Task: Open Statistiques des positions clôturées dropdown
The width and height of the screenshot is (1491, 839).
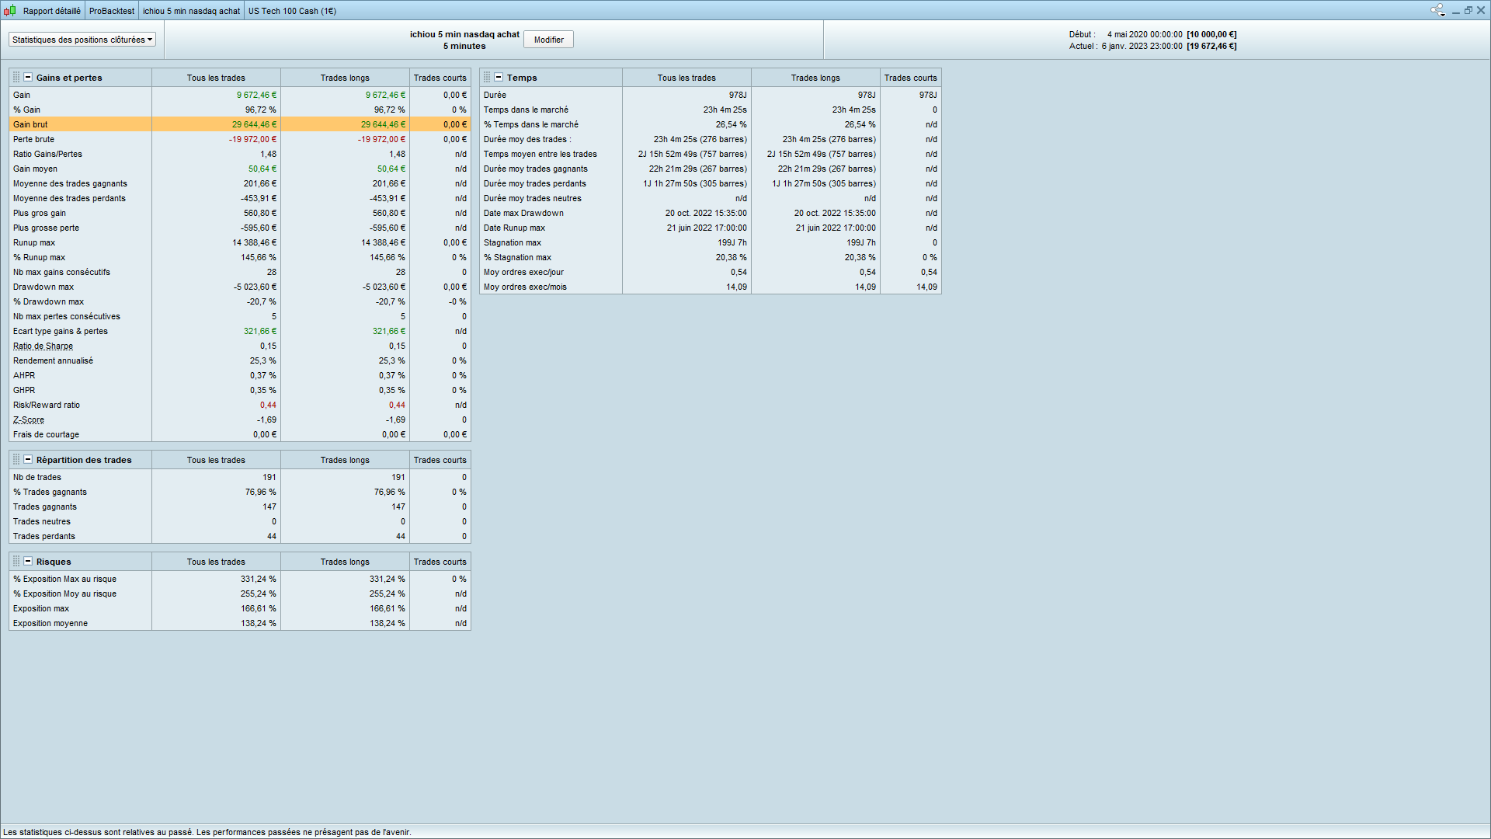Action: click(x=82, y=40)
